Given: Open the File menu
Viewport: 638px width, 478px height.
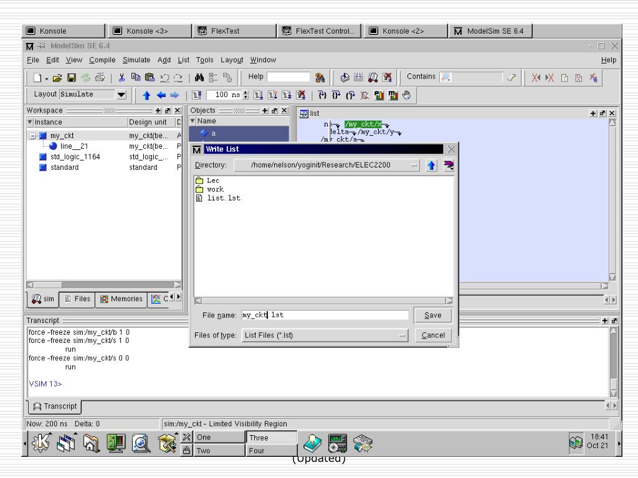Looking at the screenshot, I should point(33,60).
